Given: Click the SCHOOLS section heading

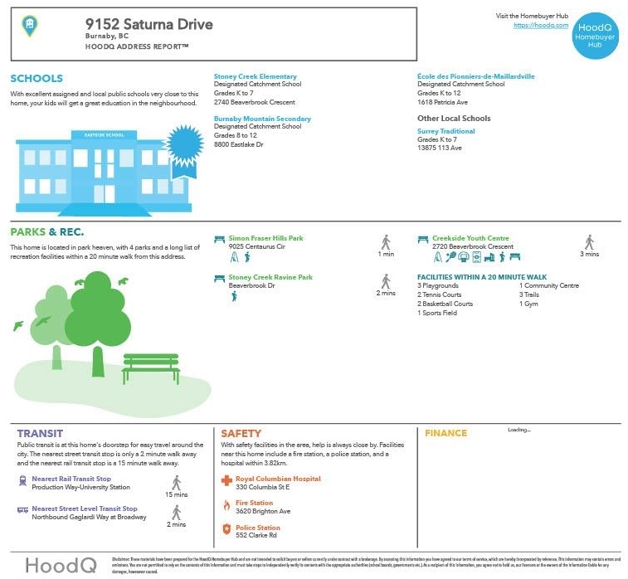Looking at the screenshot, I should pyautogui.click(x=37, y=78).
